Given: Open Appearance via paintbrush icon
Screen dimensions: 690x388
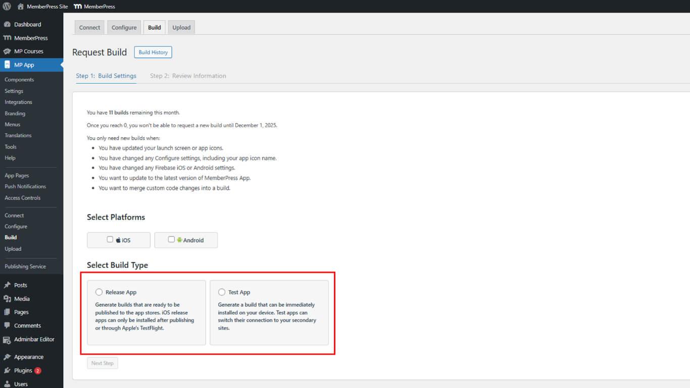Looking at the screenshot, I should tap(7, 357).
